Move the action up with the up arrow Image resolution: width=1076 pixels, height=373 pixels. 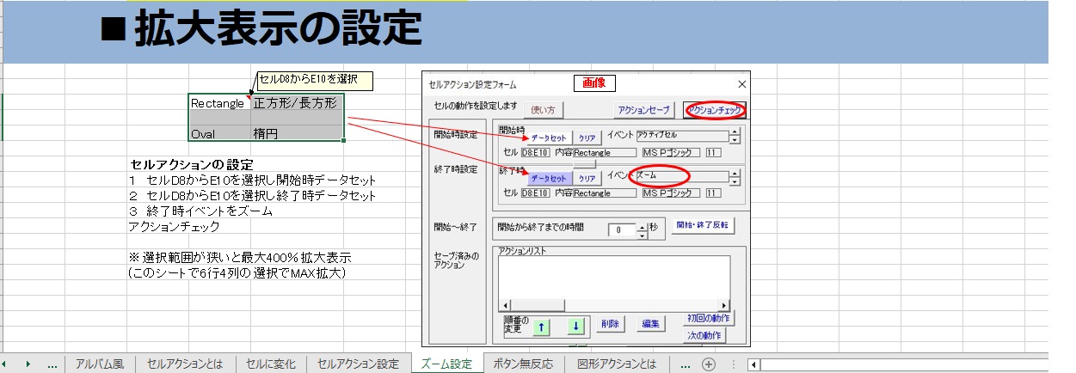coord(539,326)
